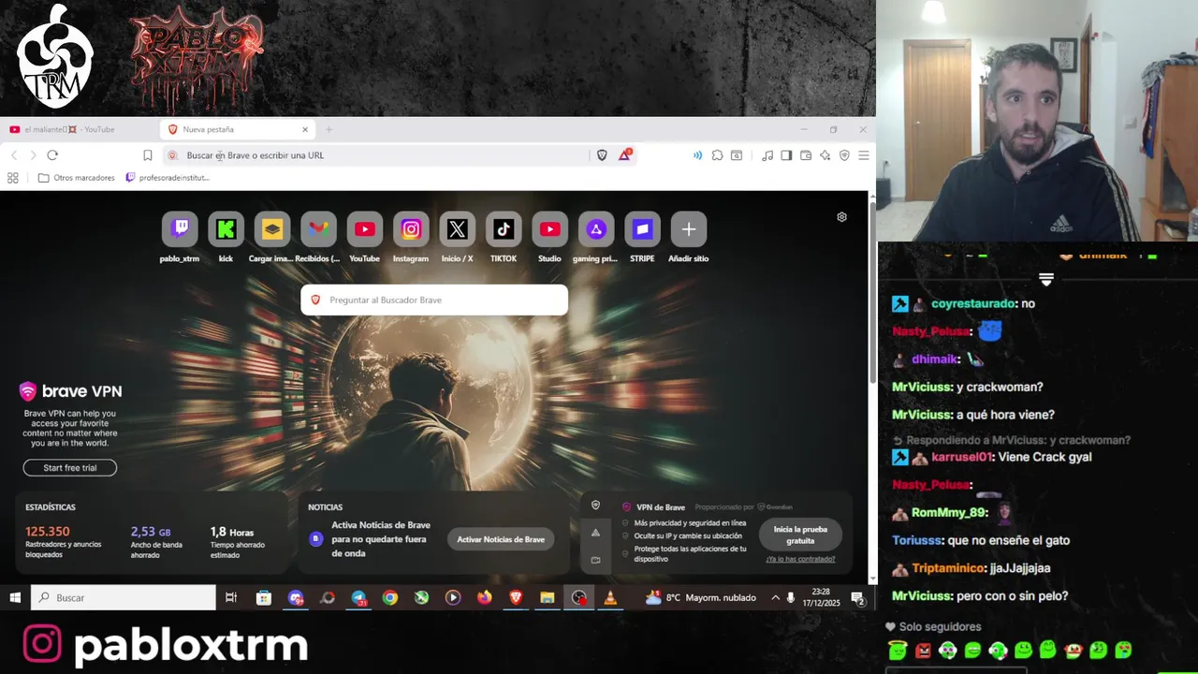Click the blue audio waves toolbar icon
Screen dimensions: 1198x674
point(697,155)
